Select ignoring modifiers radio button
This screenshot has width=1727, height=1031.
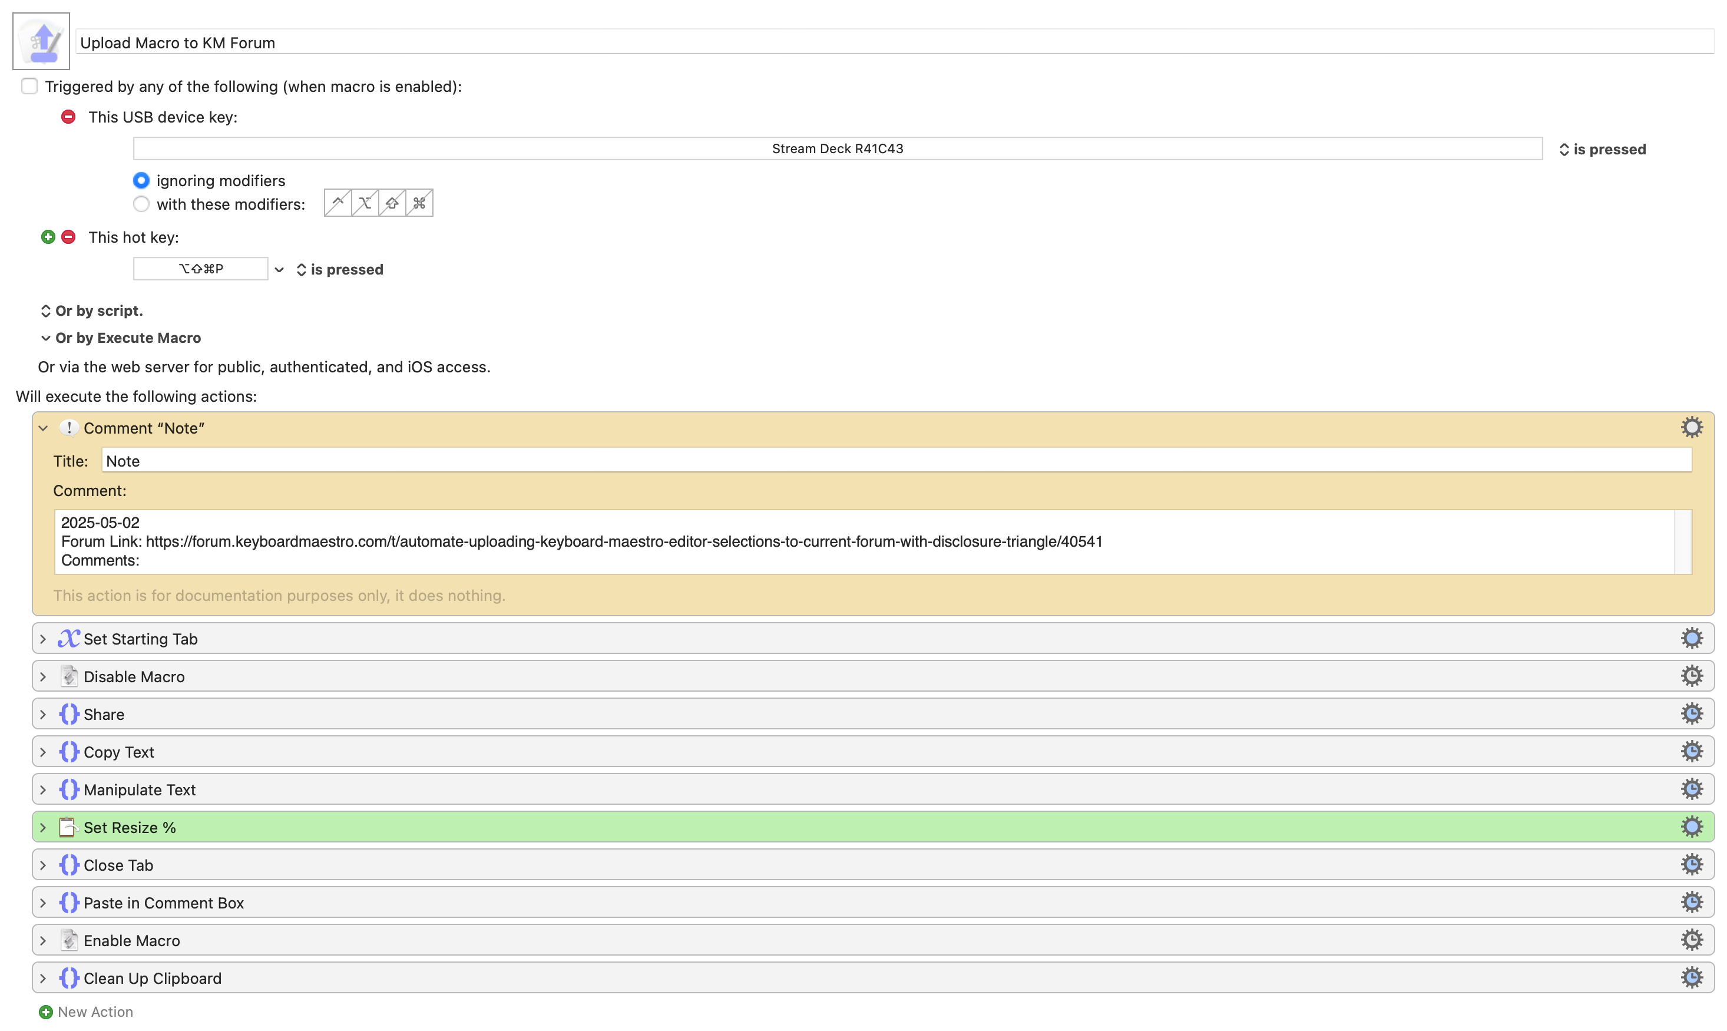pyautogui.click(x=141, y=181)
